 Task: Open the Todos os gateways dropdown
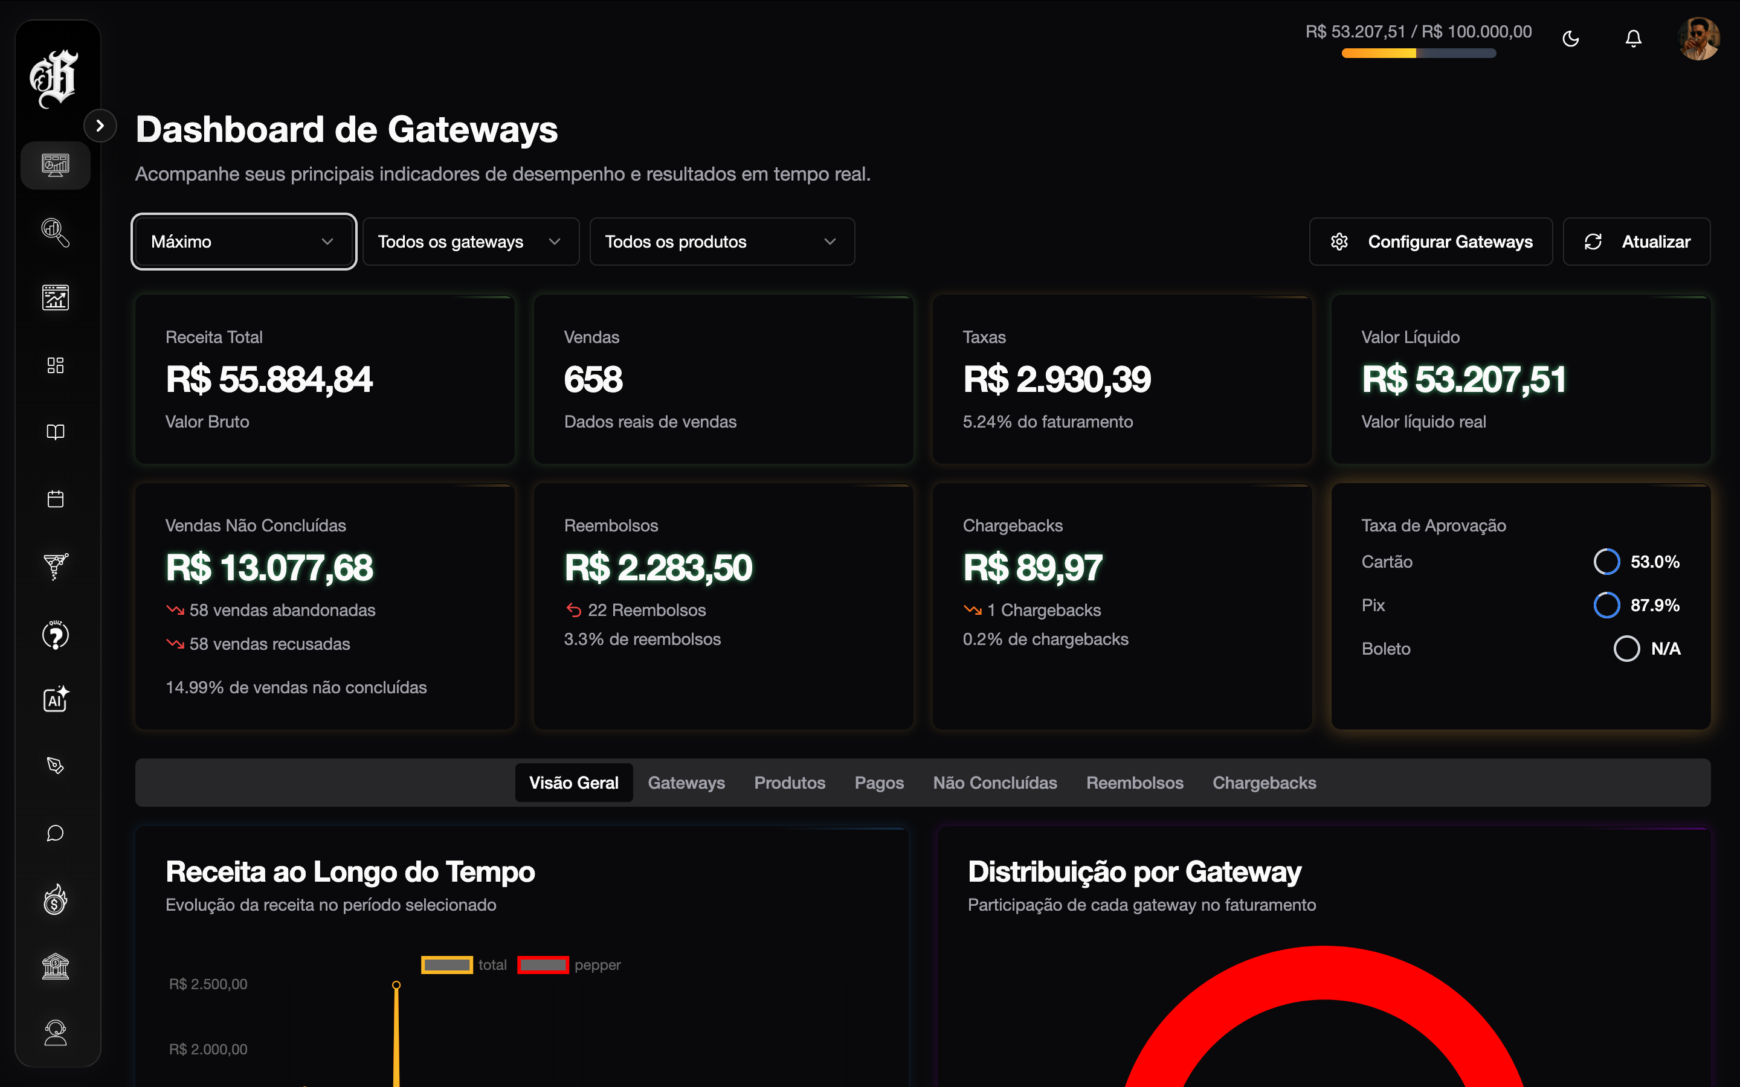point(470,242)
